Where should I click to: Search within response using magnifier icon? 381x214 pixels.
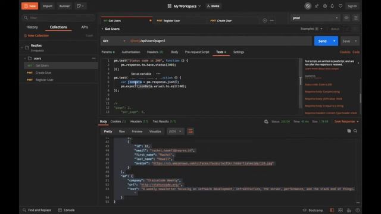(x=355, y=131)
